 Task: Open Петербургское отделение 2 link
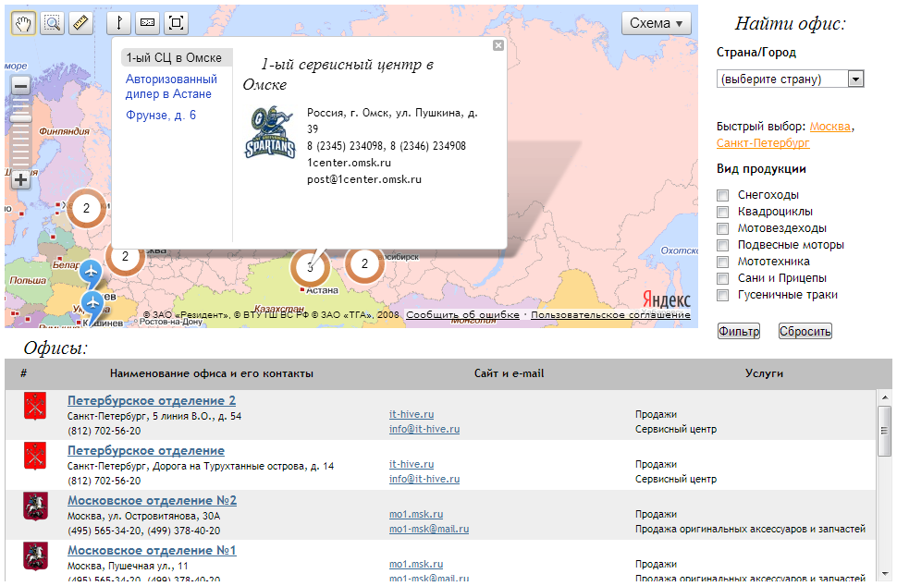(x=152, y=400)
